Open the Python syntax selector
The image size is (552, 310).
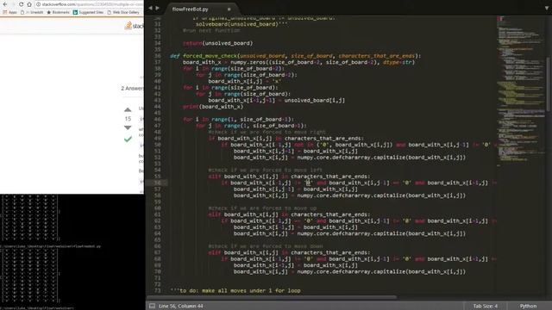tap(528, 307)
